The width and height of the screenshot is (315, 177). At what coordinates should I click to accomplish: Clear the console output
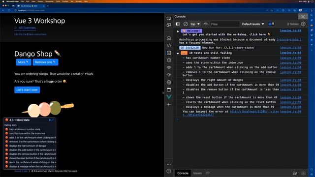pos(186,24)
